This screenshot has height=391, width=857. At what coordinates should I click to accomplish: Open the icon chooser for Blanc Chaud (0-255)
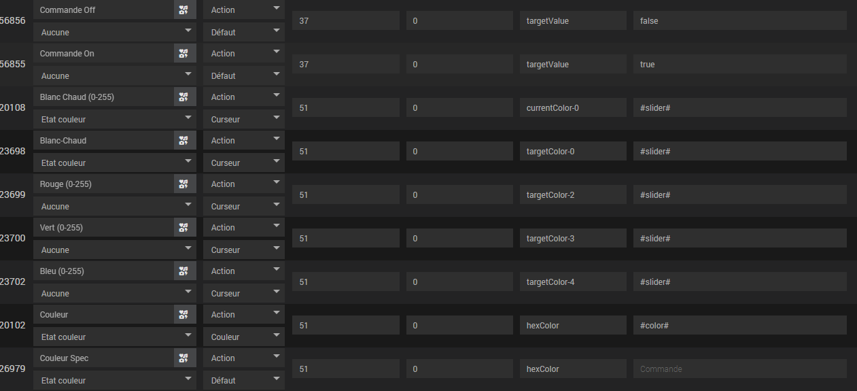(185, 97)
